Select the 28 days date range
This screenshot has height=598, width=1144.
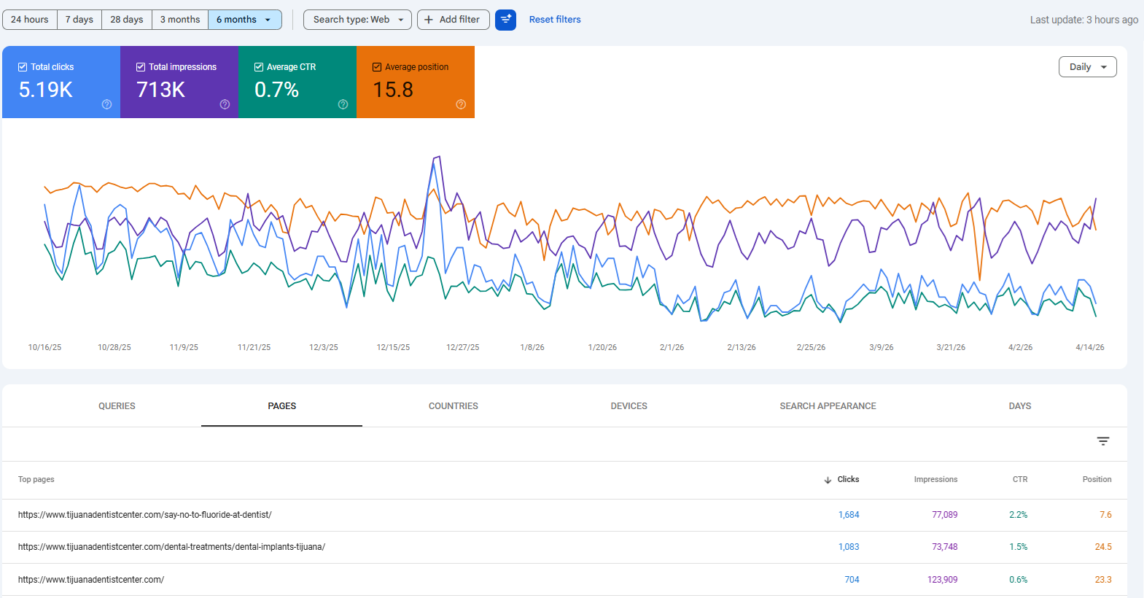126,20
